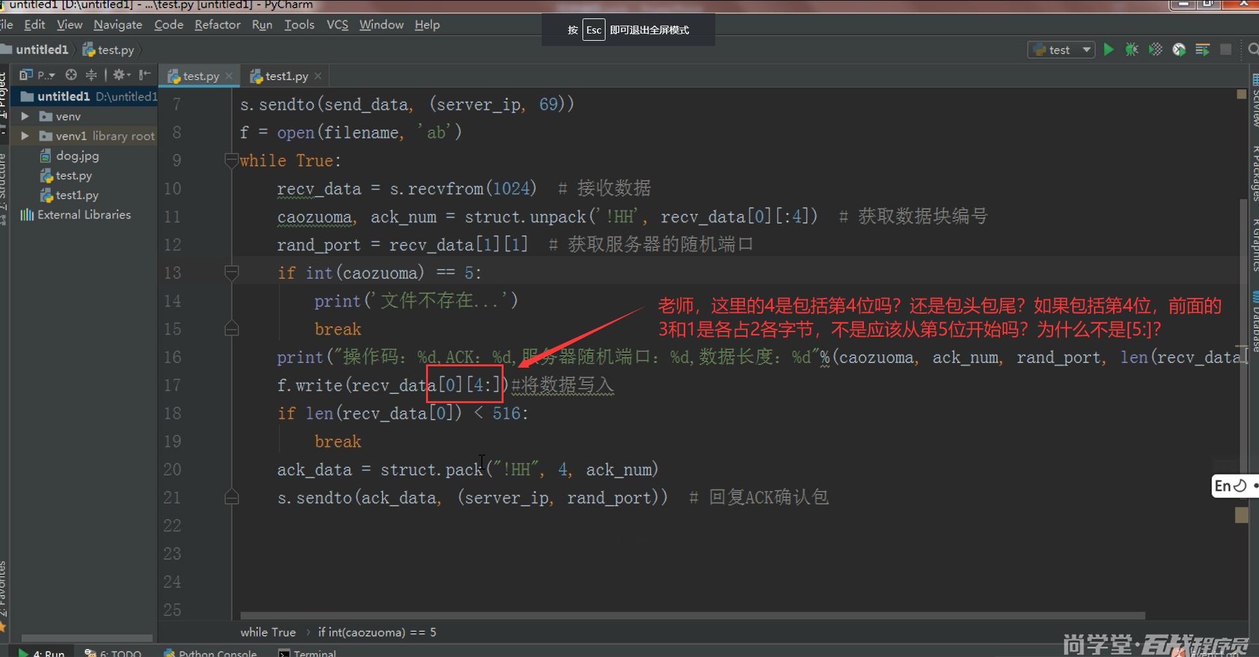Click the editor horizontal scrollbar
The width and height of the screenshot is (1259, 657).
pos(693,616)
